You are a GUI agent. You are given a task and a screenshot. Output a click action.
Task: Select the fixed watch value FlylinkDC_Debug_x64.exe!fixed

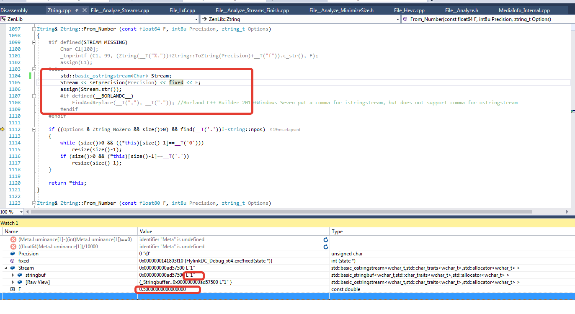pos(206,261)
